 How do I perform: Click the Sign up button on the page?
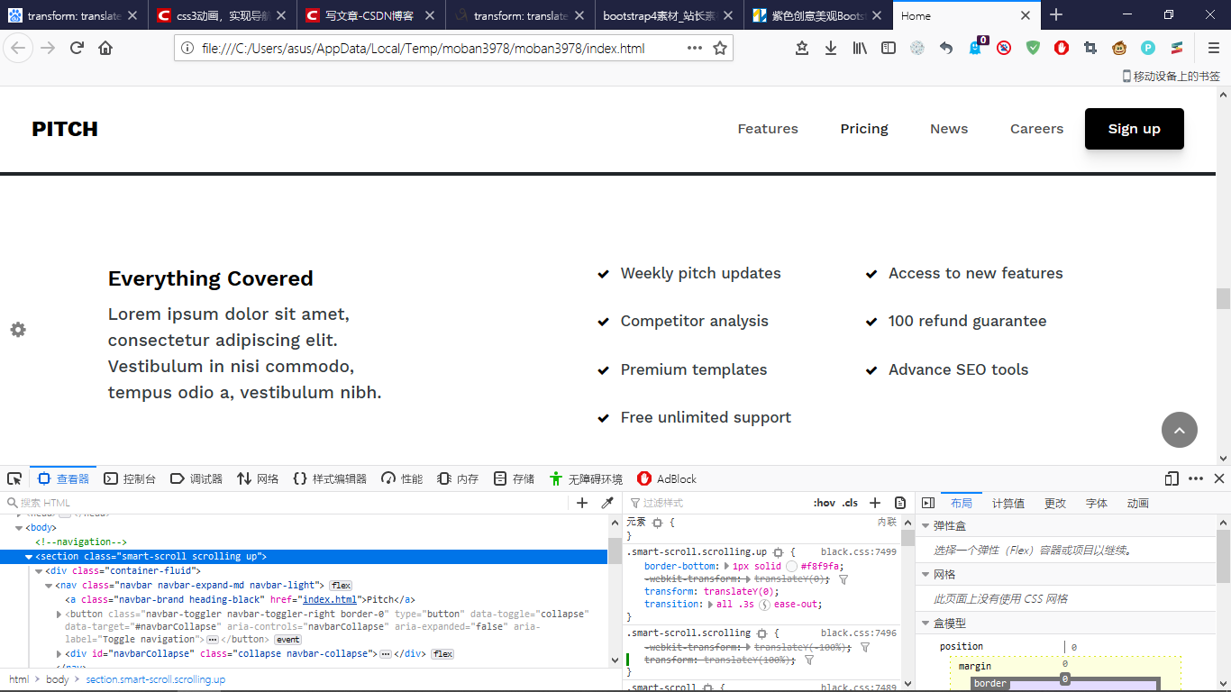point(1134,129)
